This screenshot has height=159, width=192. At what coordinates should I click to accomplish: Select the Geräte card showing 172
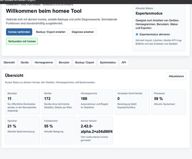tap(59, 102)
